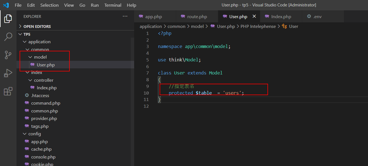Open the Explorer view in activity bar
The image size is (368, 166).
point(8,19)
